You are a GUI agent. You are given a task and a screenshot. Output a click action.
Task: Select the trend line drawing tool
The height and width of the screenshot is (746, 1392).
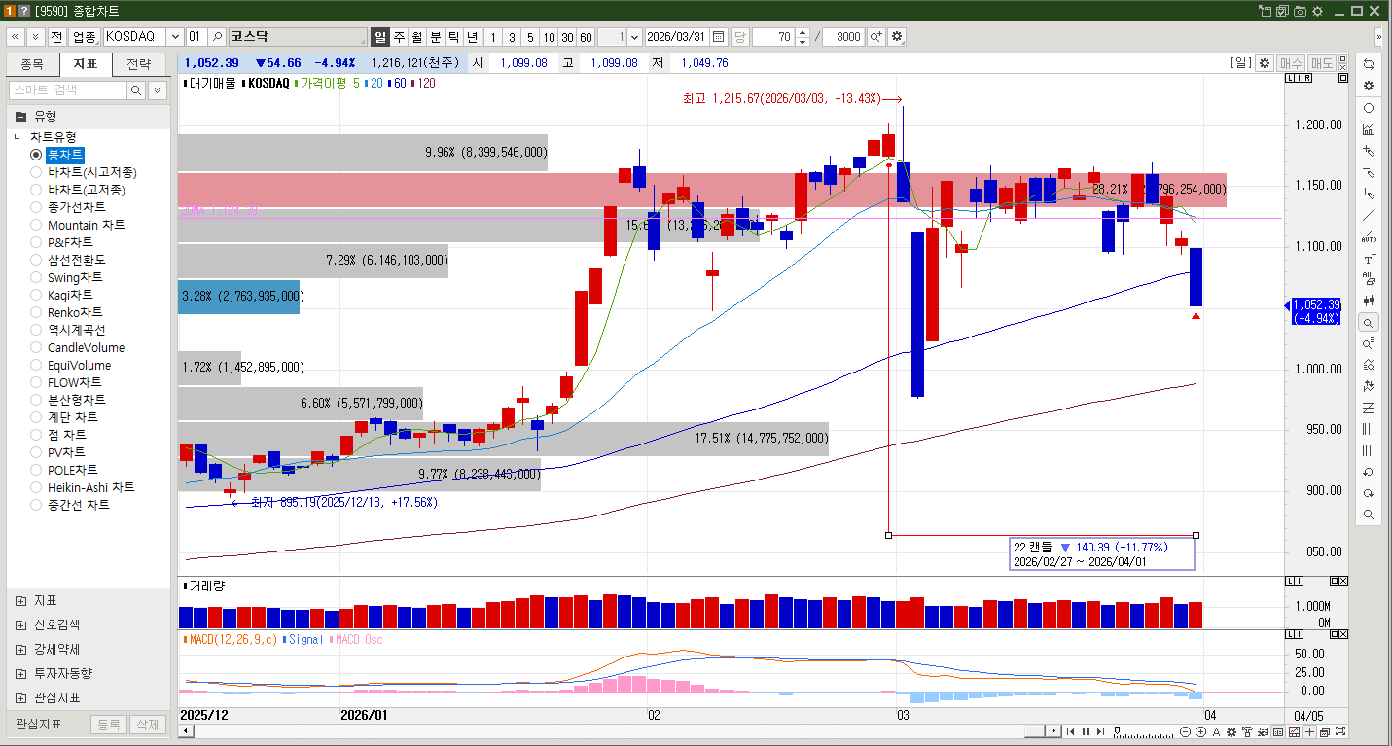click(x=1369, y=215)
